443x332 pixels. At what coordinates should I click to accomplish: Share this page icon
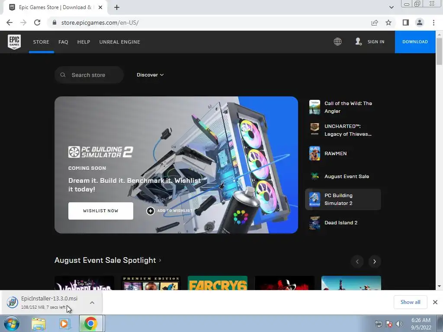[x=375, y=22]
